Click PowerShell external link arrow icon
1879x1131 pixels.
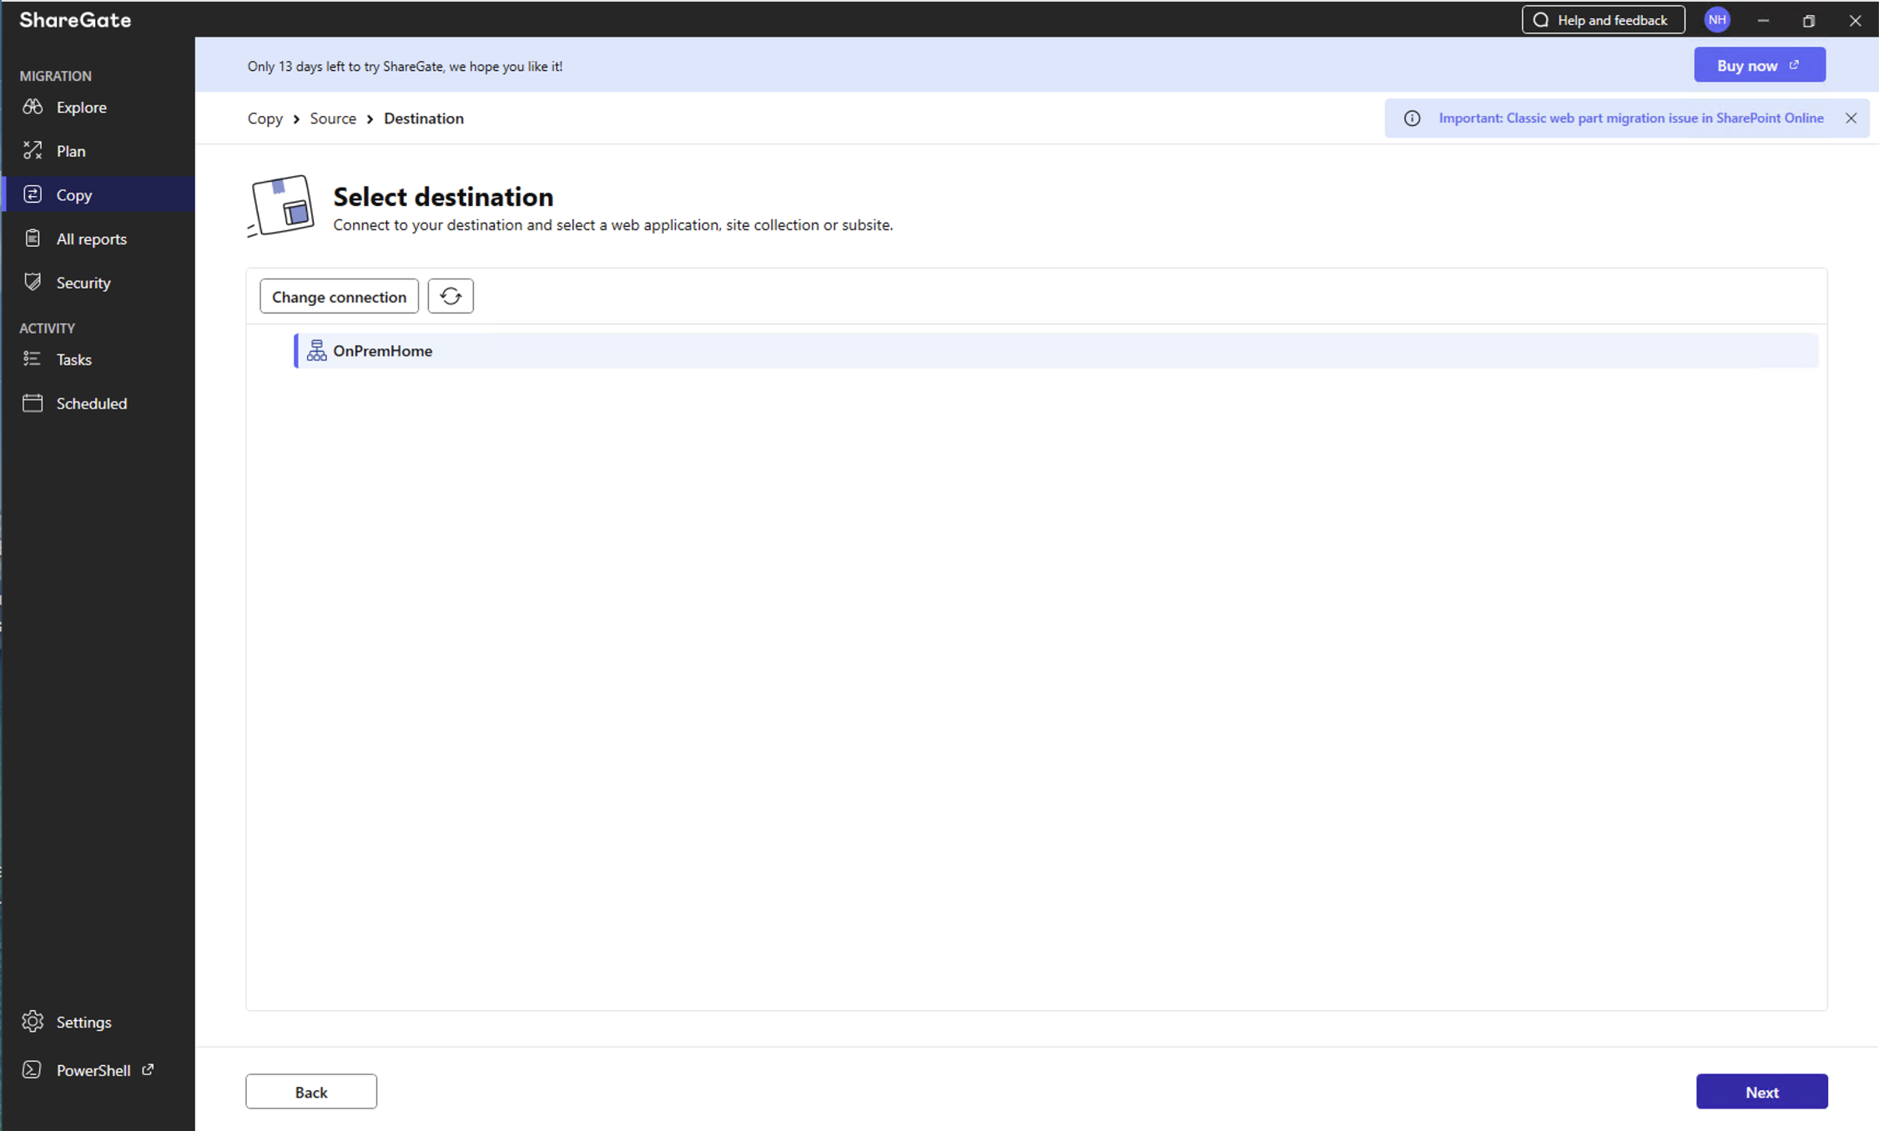pos(148,1068)
